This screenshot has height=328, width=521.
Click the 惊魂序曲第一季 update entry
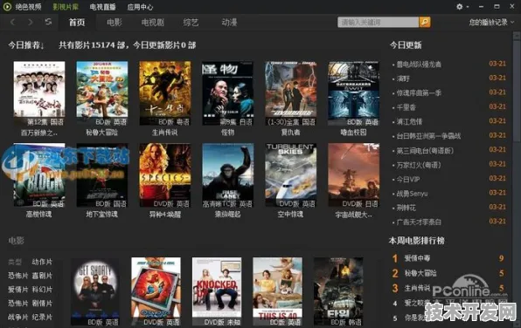(419, 93)
